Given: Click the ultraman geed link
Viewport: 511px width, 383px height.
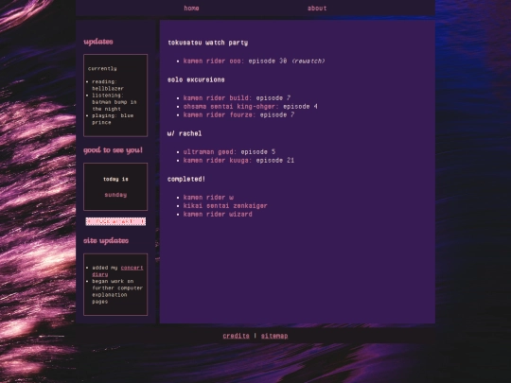Looking at the screenshot, I should (210, 152).
